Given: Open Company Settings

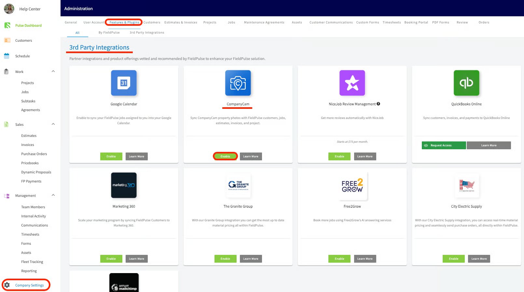Looking at the screenshot, I should click(29, 285).
